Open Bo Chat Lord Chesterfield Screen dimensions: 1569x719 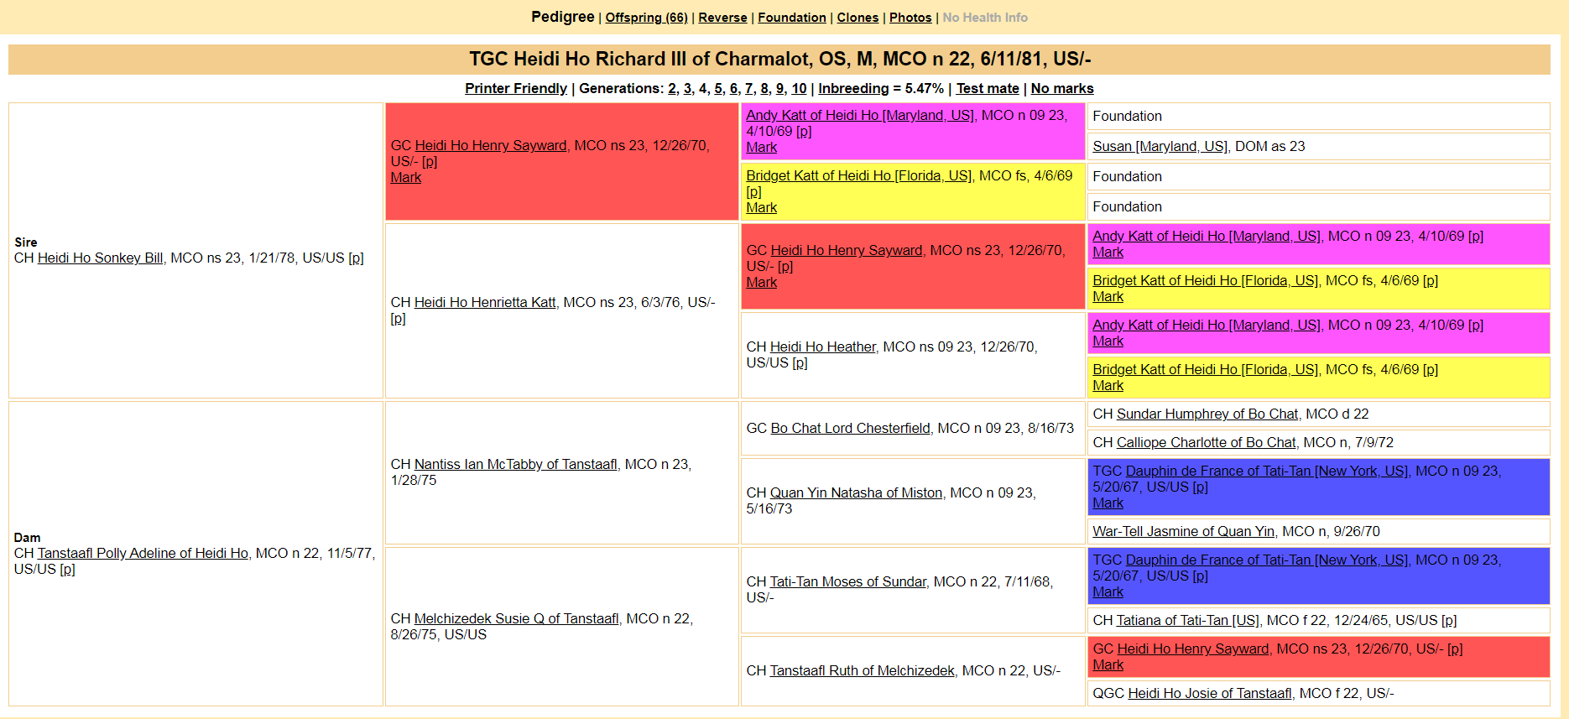point(850,428)
